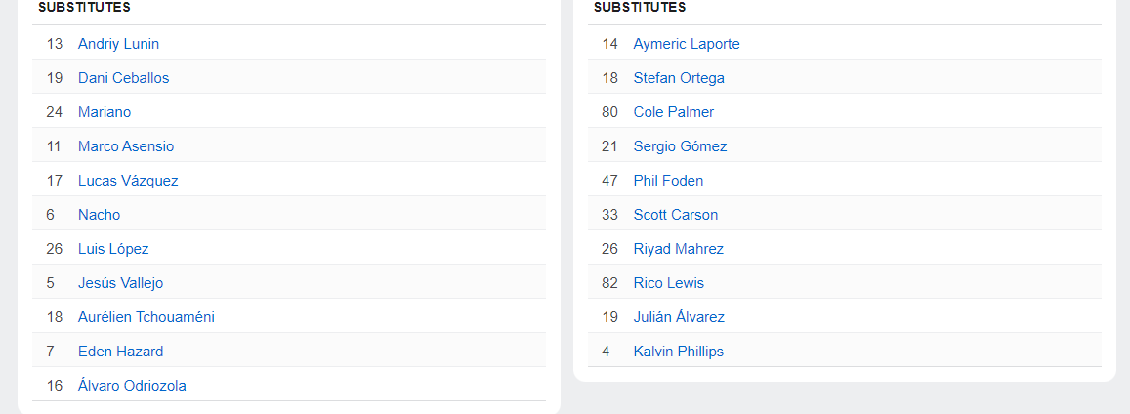Viewport: 1130px width, 414px height.
Task: Open Riyad Mahrez's profile
Action: point(679,249)
